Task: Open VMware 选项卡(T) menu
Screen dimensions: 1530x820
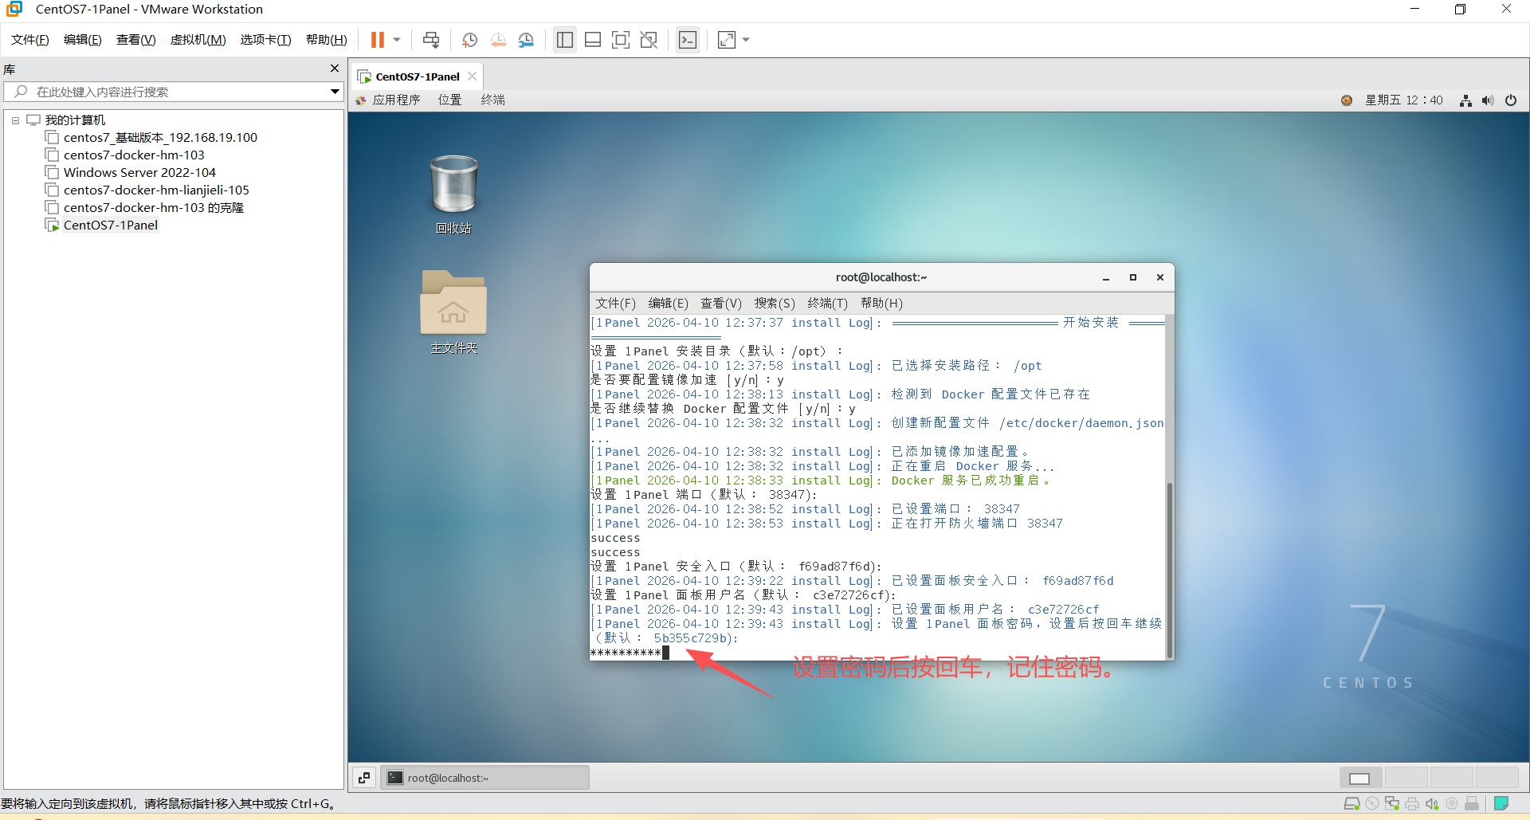Action: tap(266, 40)
